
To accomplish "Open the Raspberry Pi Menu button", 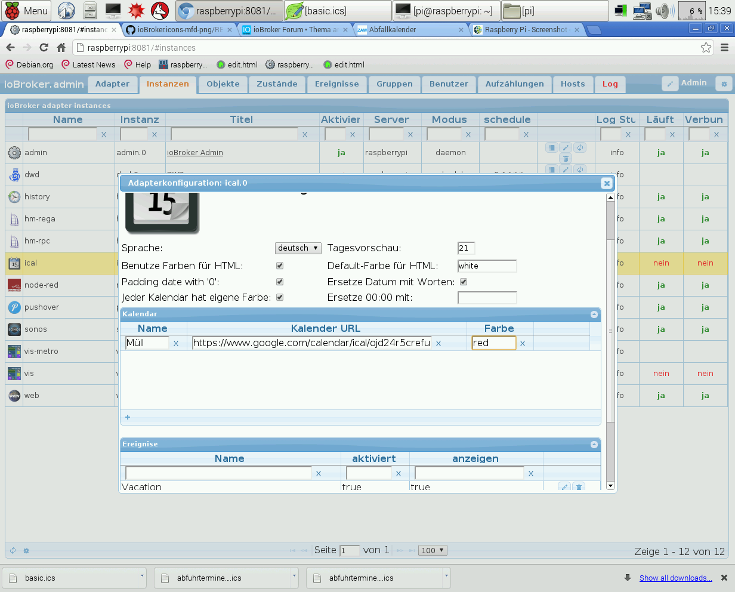I will pos(27,11).
